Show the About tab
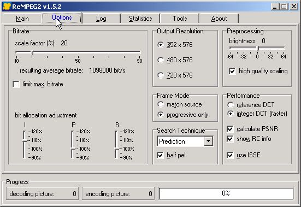The width and height of the screenshot is (301, 207). point(219,19)
